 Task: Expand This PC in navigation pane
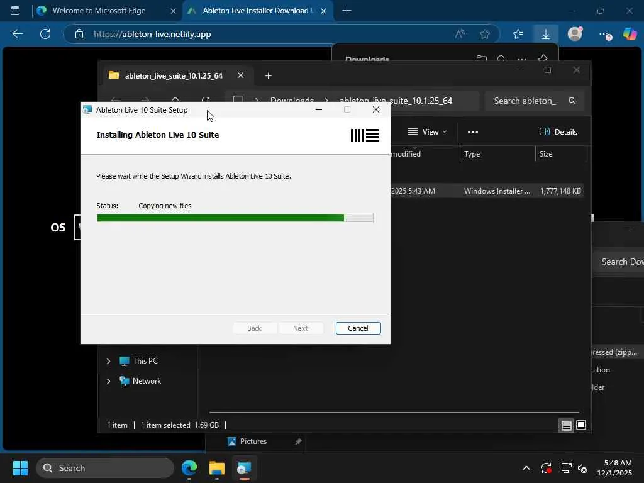point(108,361)
